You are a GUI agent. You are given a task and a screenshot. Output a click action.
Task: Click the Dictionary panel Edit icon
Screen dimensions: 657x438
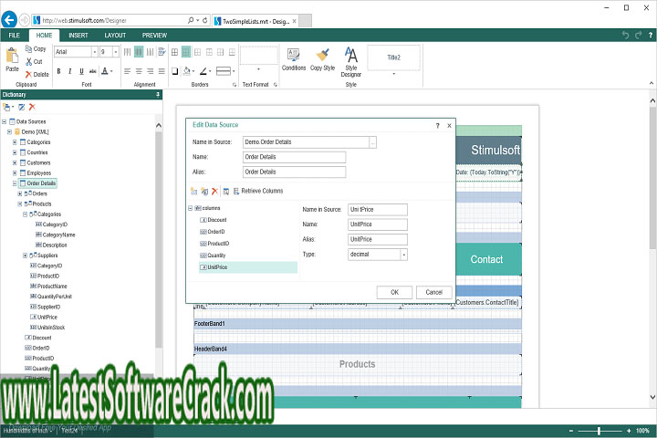(22, 108)
